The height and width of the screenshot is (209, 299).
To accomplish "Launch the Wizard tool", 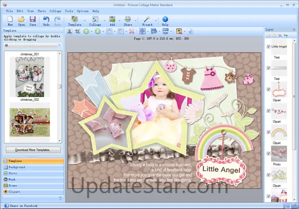I will click(147, 20).
